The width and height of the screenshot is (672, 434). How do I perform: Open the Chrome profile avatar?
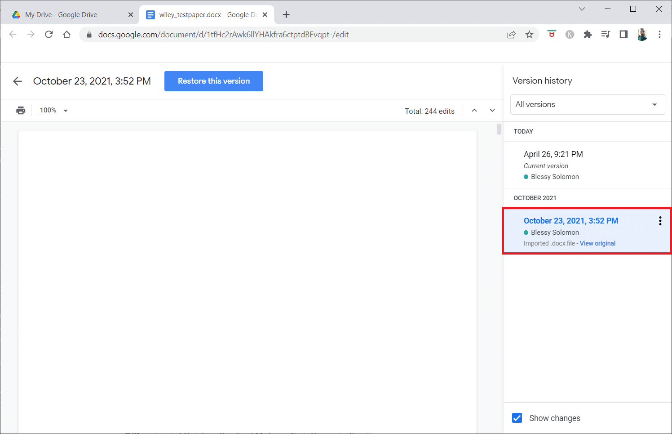point(642,35)
